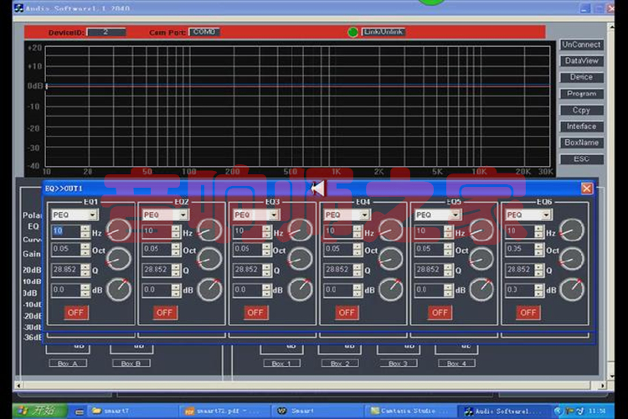Viewport: 628px width, 419px height.
Task: Toggle EQ4 OFF button
Action: [x=347, y=313]
